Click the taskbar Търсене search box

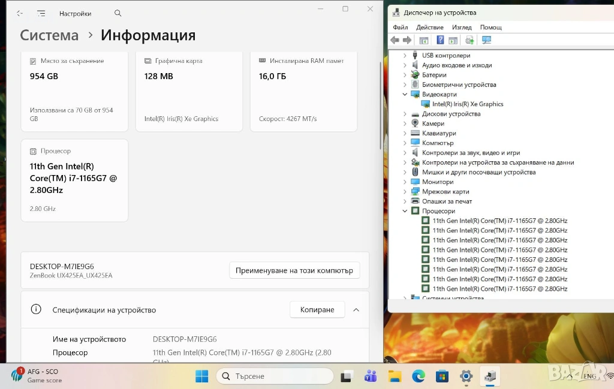[x=275, y=376]
